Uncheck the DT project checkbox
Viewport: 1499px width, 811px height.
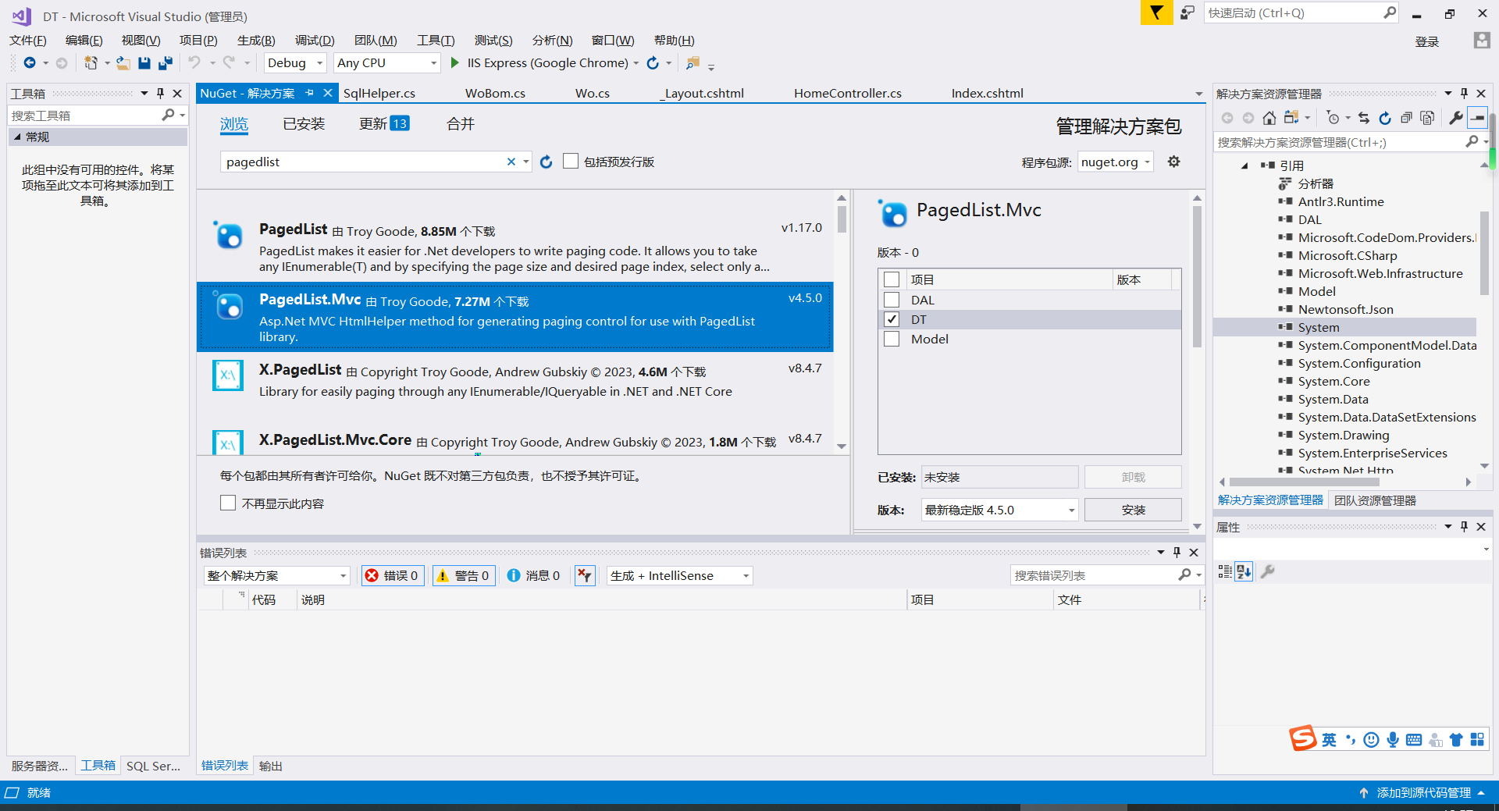892,319
